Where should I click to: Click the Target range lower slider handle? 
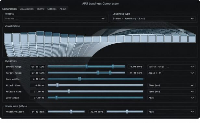pyautogui.click(x=98, y=73)
